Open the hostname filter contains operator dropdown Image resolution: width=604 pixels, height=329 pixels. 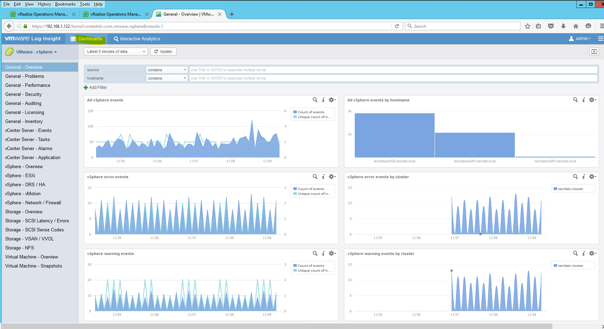click(x=167, y=78)
